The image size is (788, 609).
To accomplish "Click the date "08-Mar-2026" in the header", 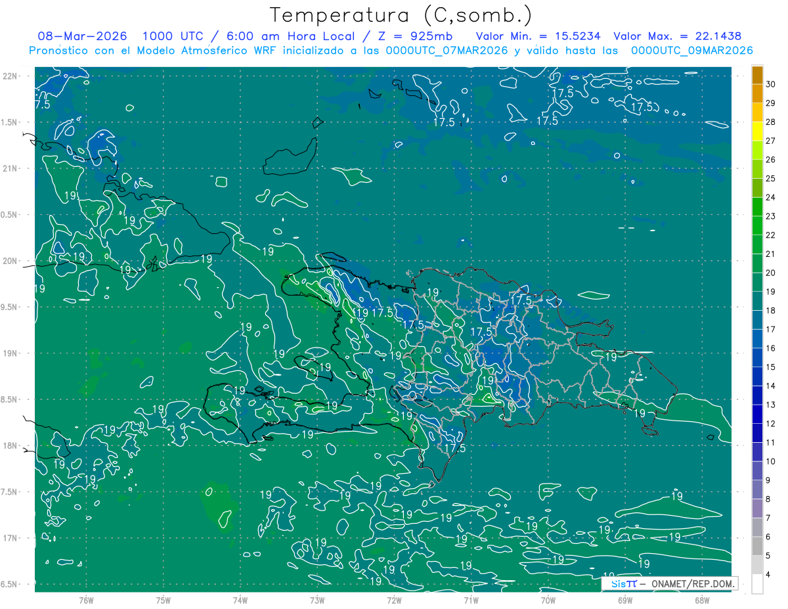I will [83, 36].
